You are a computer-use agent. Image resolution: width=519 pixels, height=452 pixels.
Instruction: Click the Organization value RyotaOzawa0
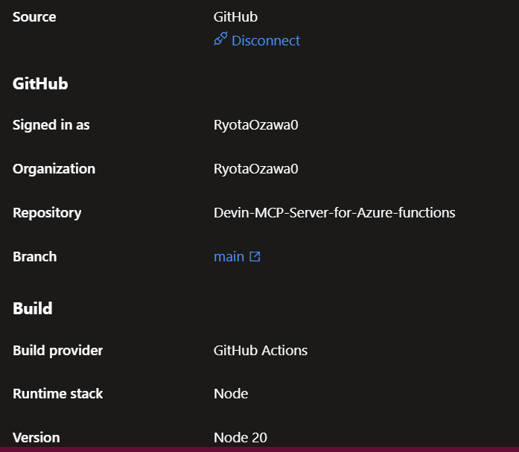tap(256, 169)
